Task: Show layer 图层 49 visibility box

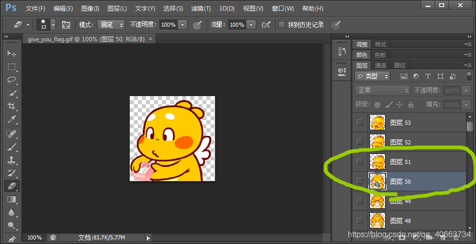Action: 360,201
